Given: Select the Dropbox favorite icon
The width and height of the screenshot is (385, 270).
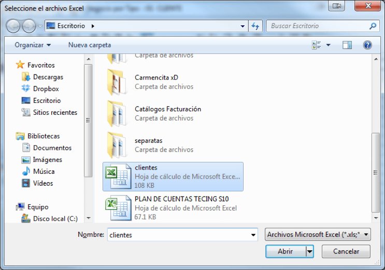Looking at the screenshot, I should (26, 88).
